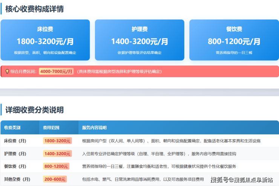Click the 收费类别 table column header
Screen dimensions: 279x186
(14, 128)
